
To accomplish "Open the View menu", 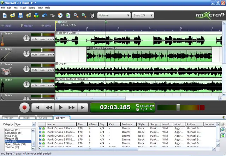I will (x=40, y=8).
